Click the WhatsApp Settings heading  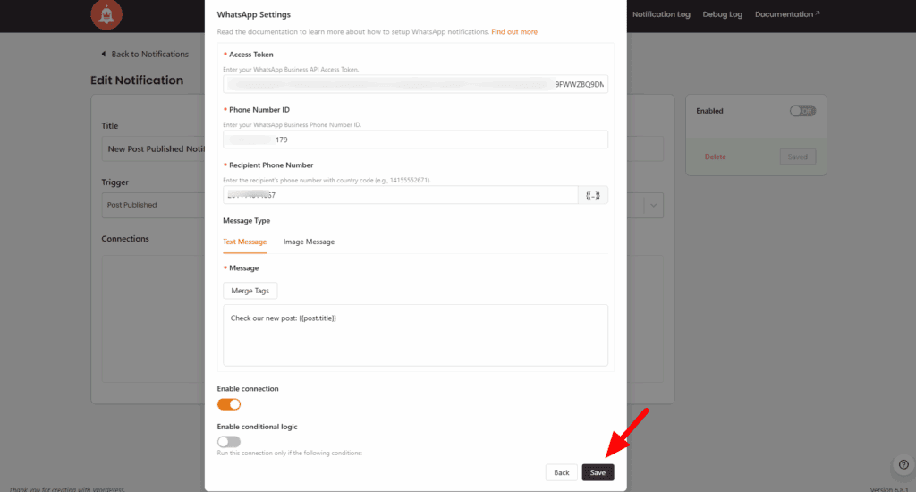point(253,14)
